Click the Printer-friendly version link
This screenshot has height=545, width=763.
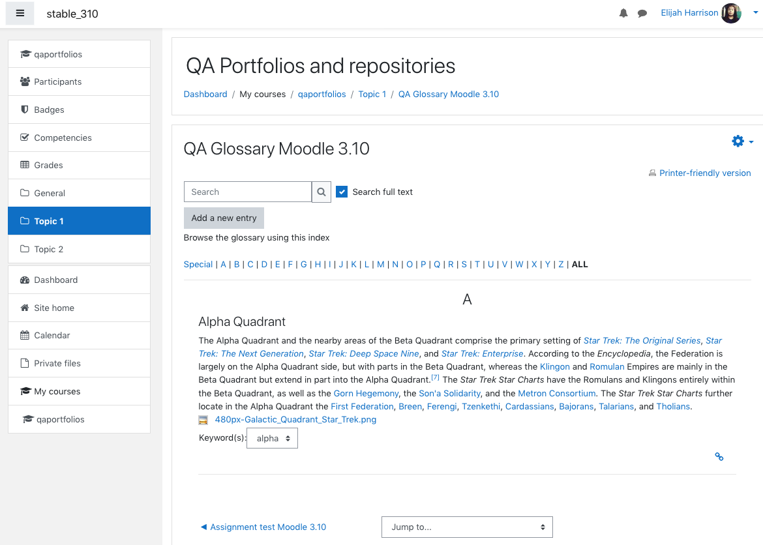(704, 173)
